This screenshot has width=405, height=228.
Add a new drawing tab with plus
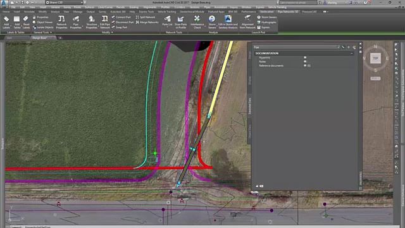(60, 38)
